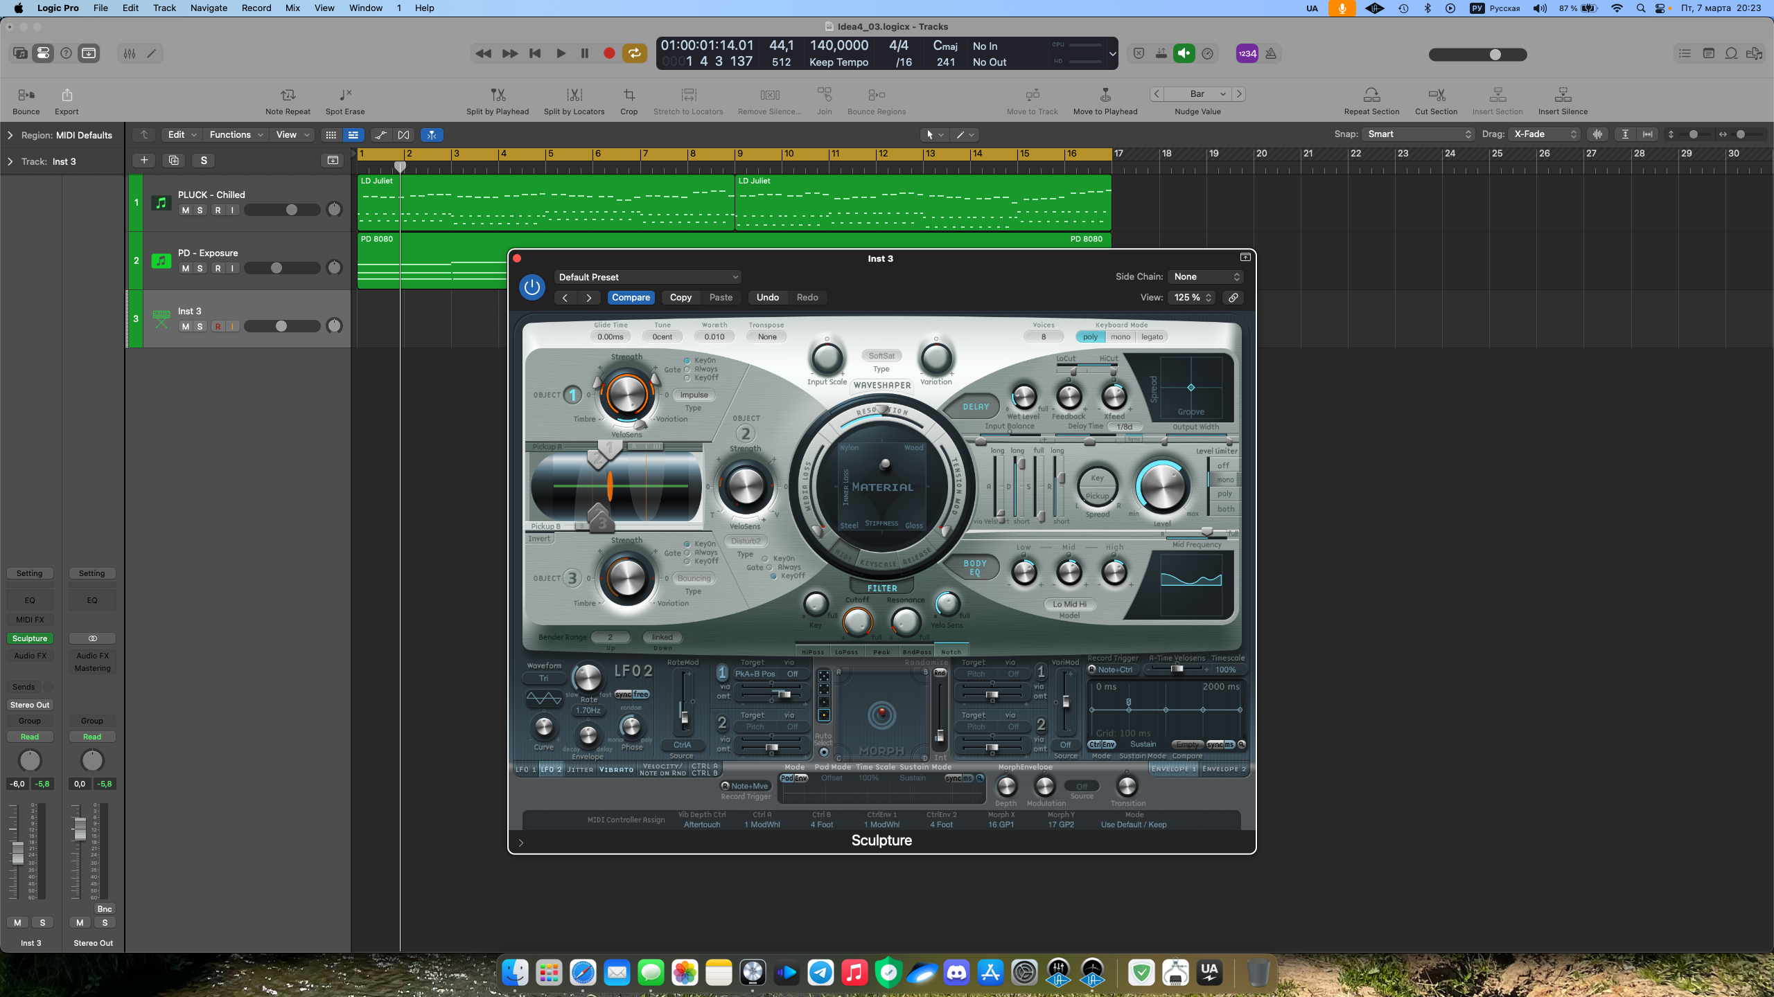Enable the metronome click
The width and height of the screenshot is (1774, 997).
[1271, 53]
